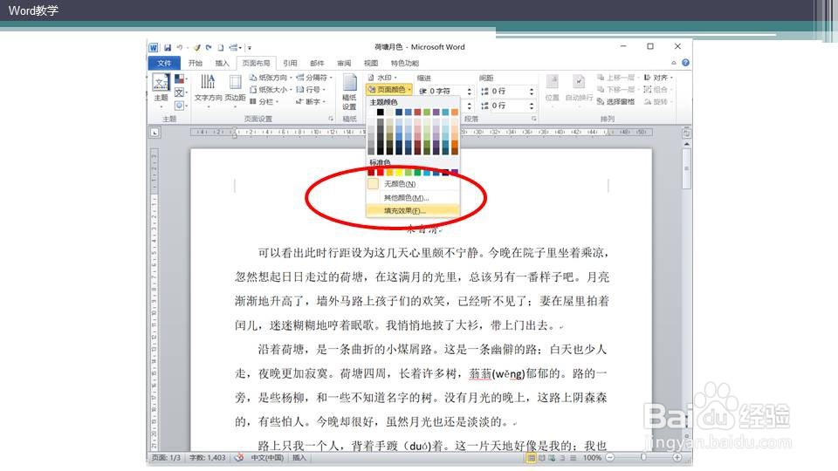This screenshot has width=838, height=471.
Task: Open the 水印 watermark dropdown
Action: tap(382, 78)
